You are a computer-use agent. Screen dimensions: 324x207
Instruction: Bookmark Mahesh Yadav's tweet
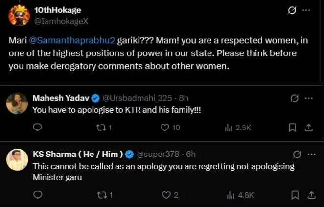293,127
